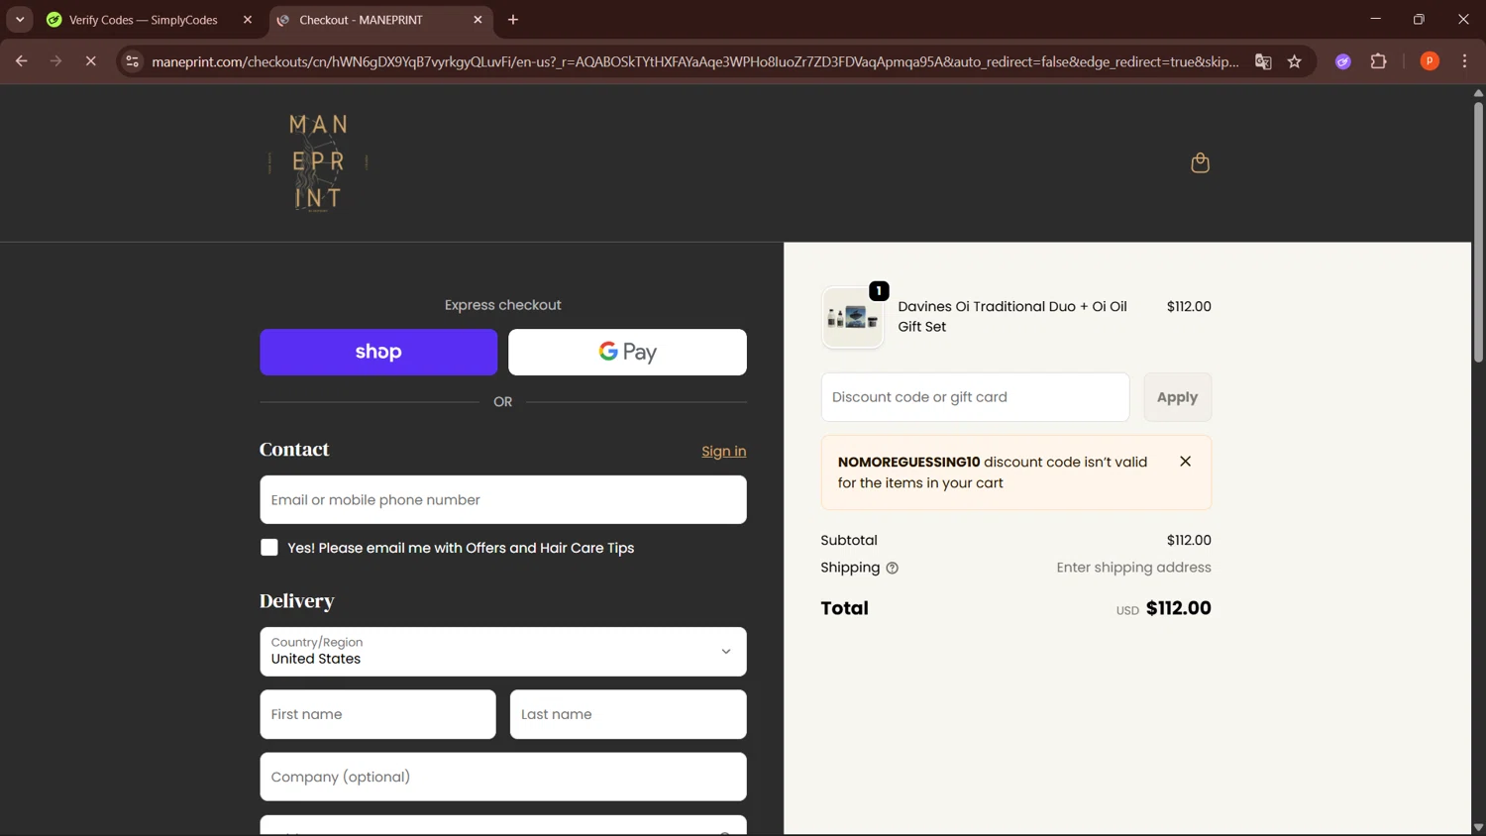Dismiss the invalid discount code message
1486x836 pixels.
coord(1185,462)
